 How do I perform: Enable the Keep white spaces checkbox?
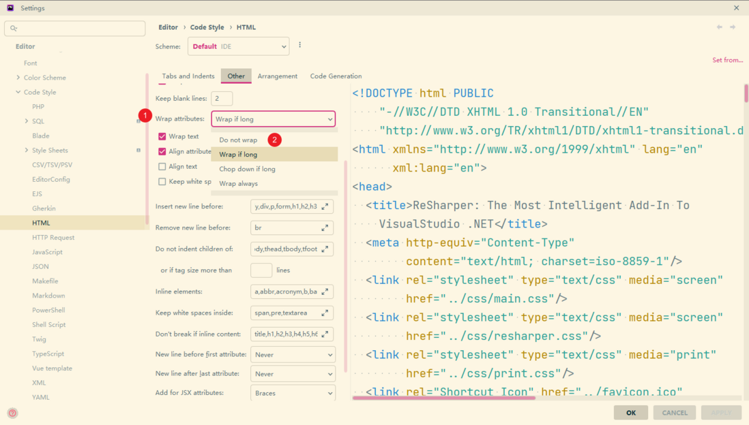pyautogui.click(x=162, y=182)
